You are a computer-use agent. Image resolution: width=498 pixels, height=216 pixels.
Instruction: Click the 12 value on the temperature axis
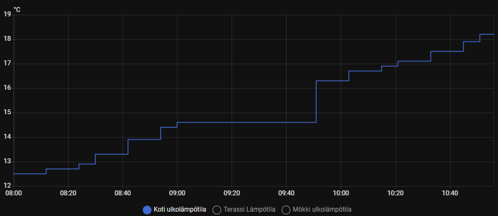coord(7,186)
